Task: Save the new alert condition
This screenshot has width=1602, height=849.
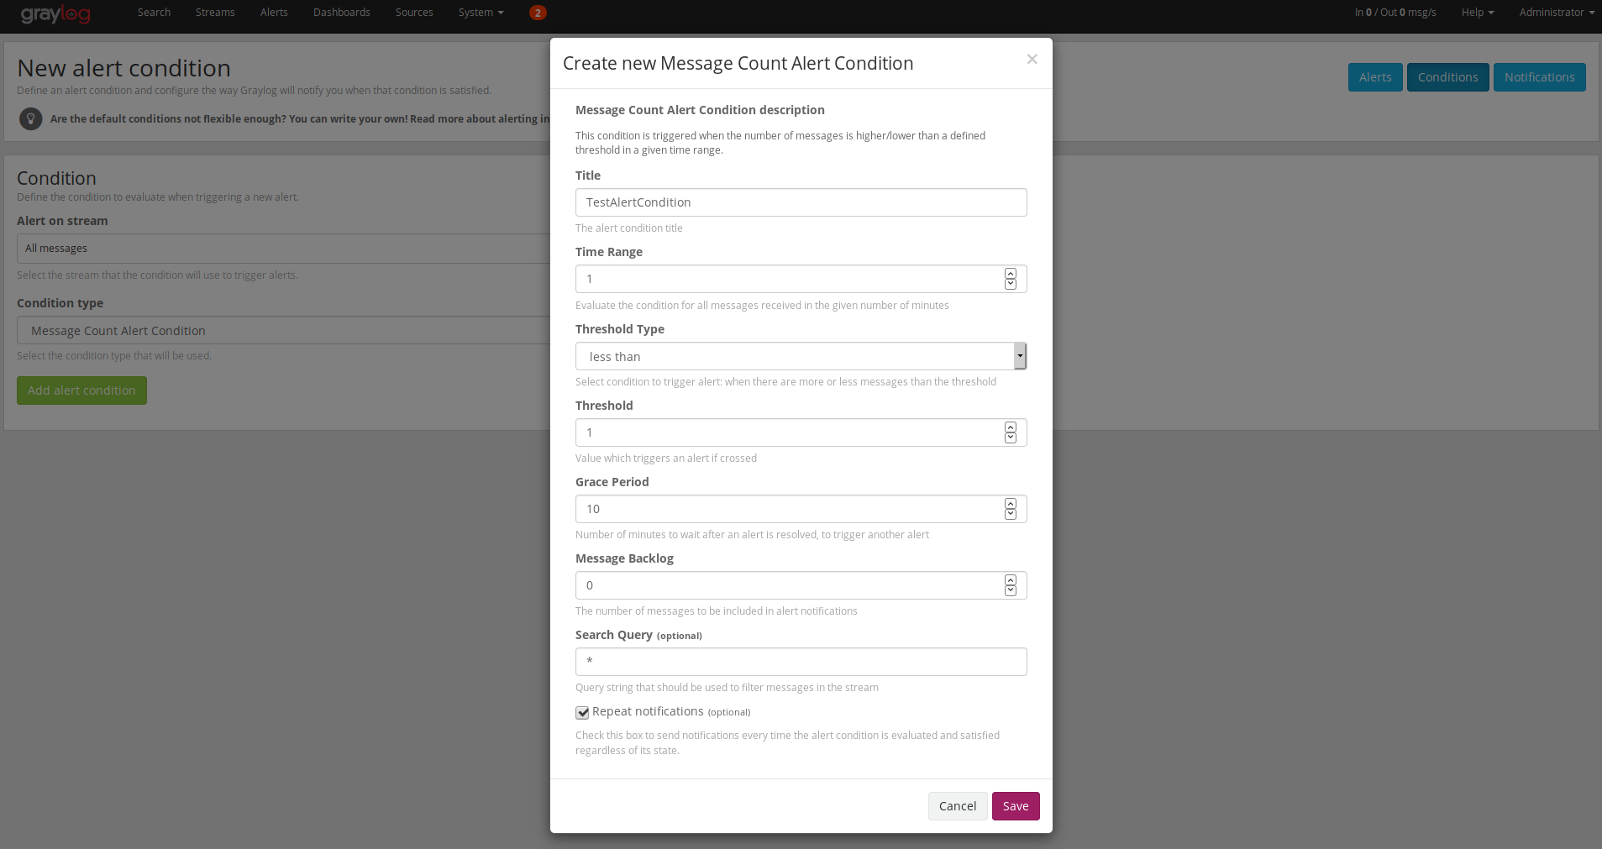Action: tap(1015, 806)
